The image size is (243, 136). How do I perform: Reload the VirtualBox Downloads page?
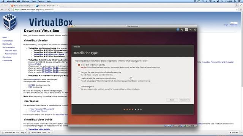click(x=9, y=9)
